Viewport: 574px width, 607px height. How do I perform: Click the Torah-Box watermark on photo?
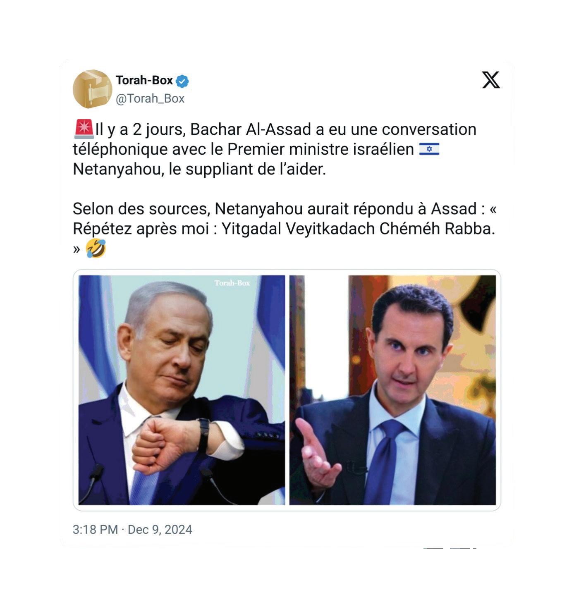pyautogui.click(x=232, y=283)
